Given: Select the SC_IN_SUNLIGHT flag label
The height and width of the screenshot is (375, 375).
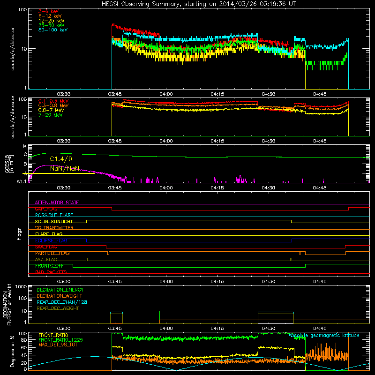Looking at the screenshot, I should pos(54,221).
